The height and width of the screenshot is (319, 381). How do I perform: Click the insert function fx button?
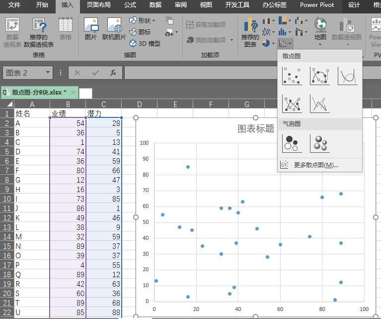pyautogui.click(x=113, y=73)
